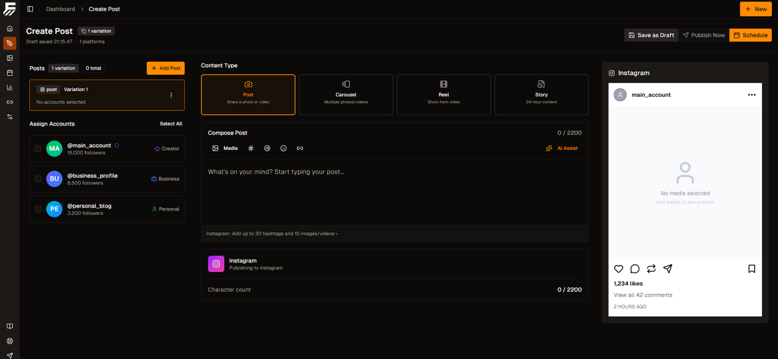Add a new post variation with Add Post
This screenshot has height=359, width=778.
(166, 68)
